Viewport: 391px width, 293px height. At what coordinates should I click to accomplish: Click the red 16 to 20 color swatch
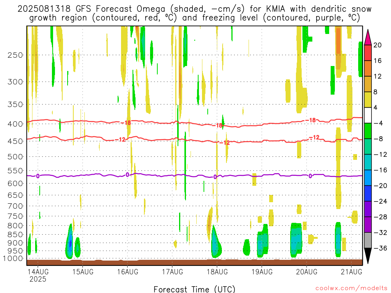(368, 53)
